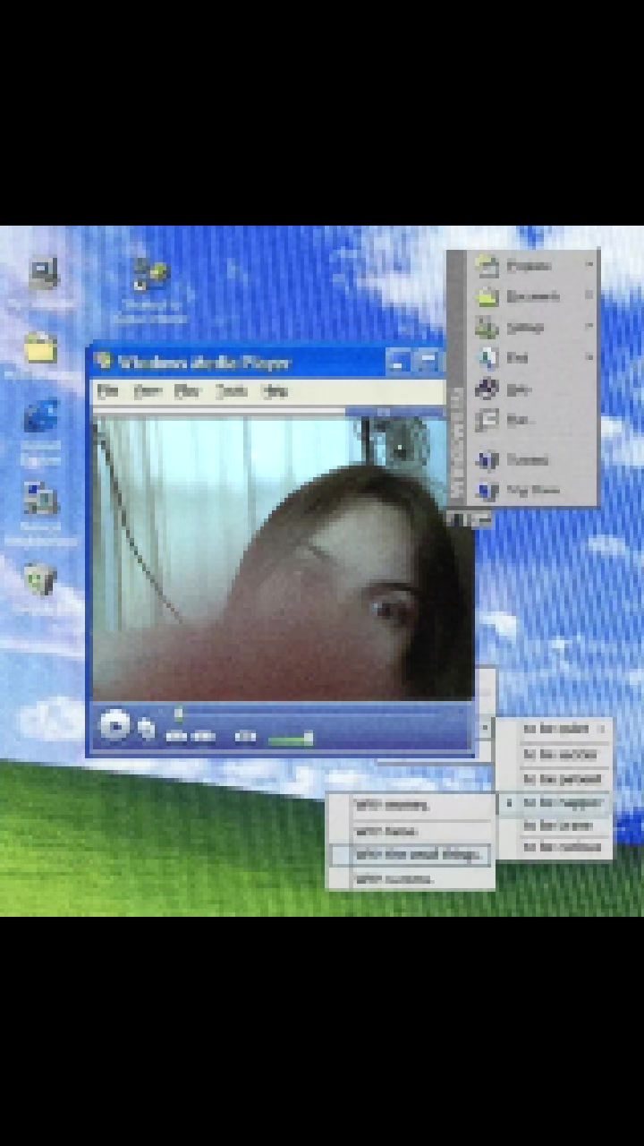Click the Start button below the Start menu
This screenshot has height=1146, width=644.
pos(470,518)
